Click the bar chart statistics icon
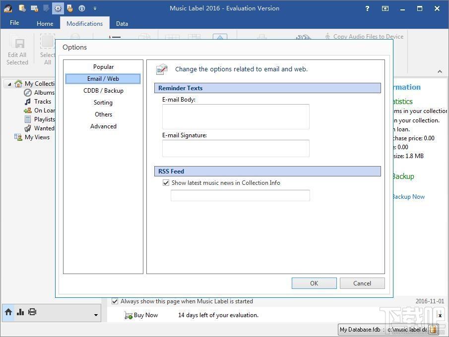The height and width of the screenshot is (337, 449). [20, 312]
